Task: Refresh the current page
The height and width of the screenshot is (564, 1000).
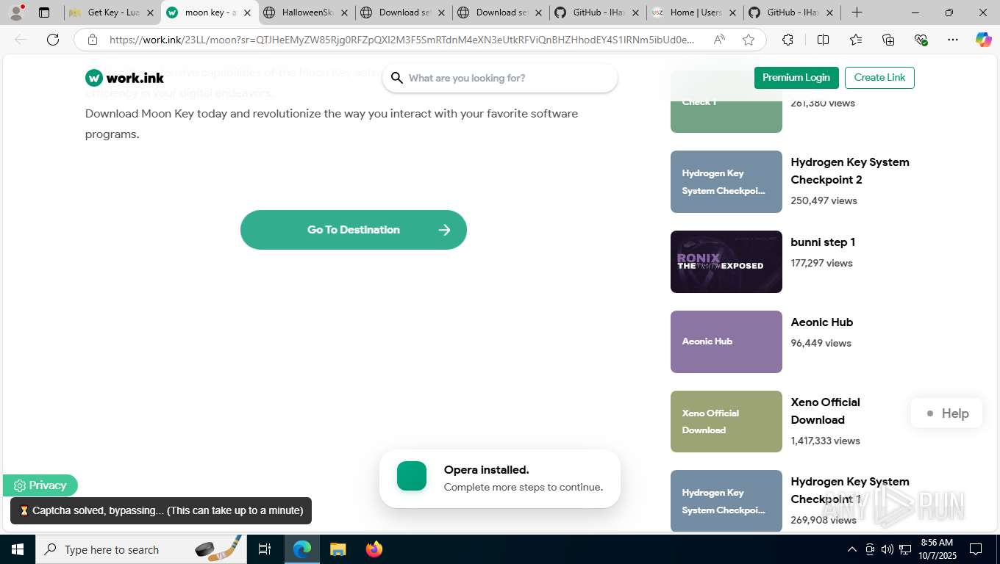Action: point(53,40)
